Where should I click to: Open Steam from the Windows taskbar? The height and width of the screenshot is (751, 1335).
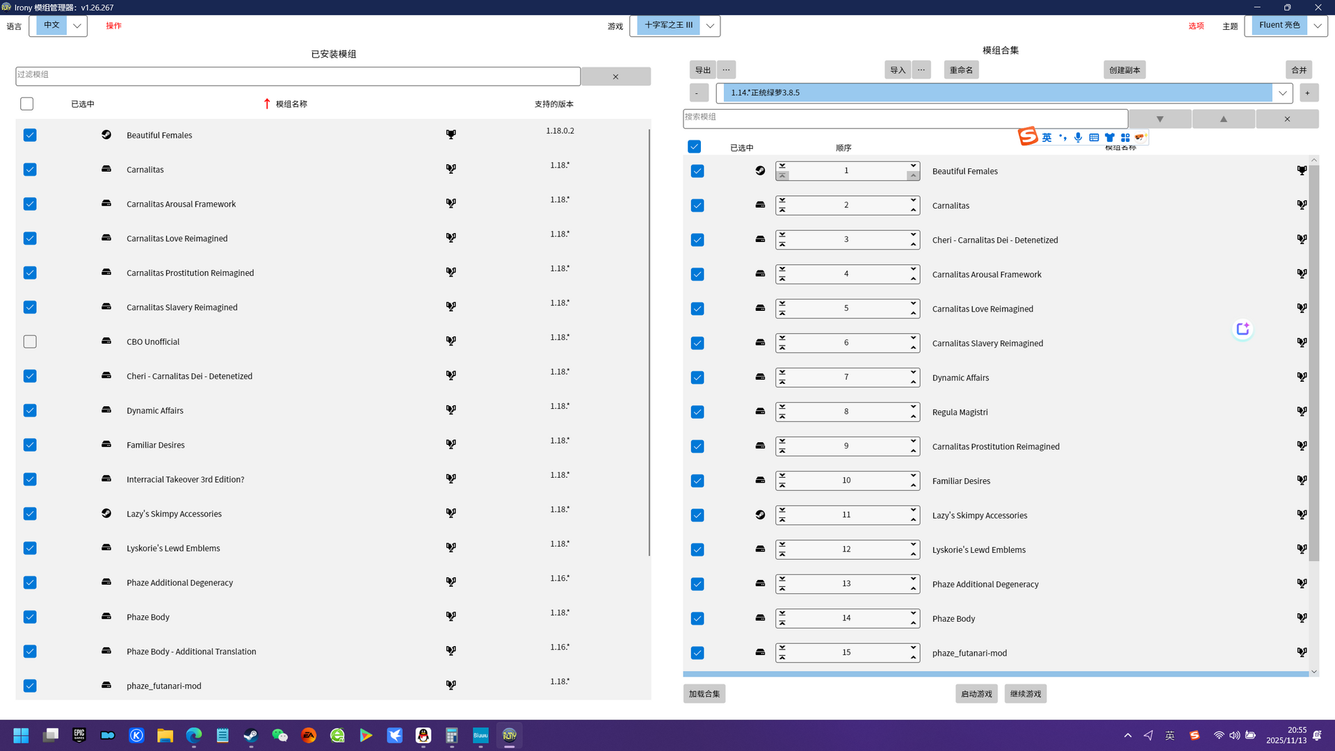pyautogui.click(x=250, y=735)
